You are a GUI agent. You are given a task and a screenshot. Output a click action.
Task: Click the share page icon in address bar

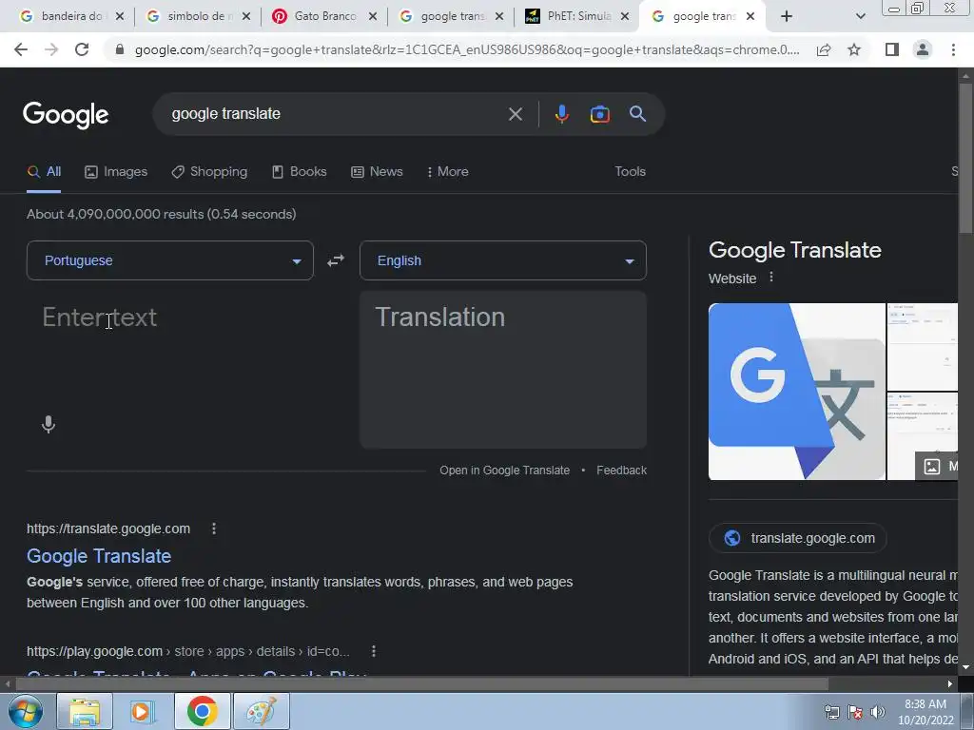tap(824, 49)
